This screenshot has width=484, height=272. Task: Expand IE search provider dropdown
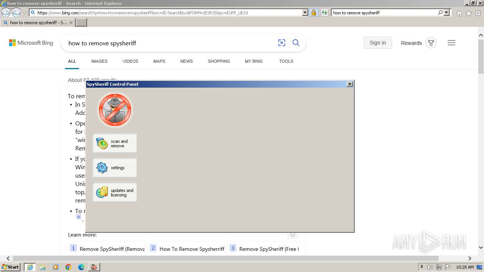(447, 12)
